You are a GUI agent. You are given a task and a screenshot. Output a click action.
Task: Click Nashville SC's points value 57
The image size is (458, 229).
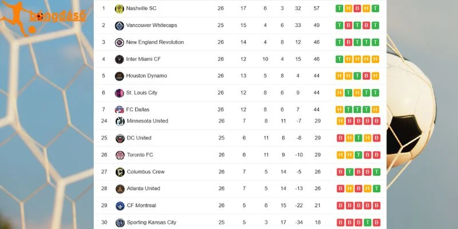click(317, 9)
